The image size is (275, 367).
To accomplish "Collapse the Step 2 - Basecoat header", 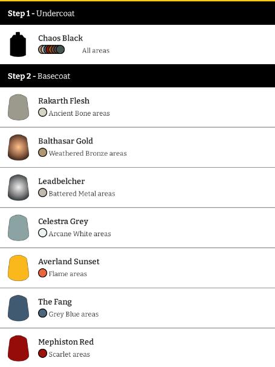I will [x=137, y=76].
